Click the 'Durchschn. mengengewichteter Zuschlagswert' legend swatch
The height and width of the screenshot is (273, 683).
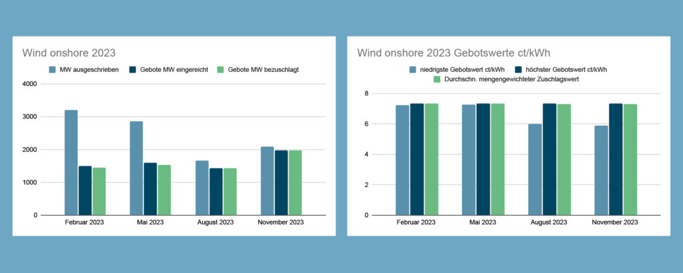click(436, 79)
